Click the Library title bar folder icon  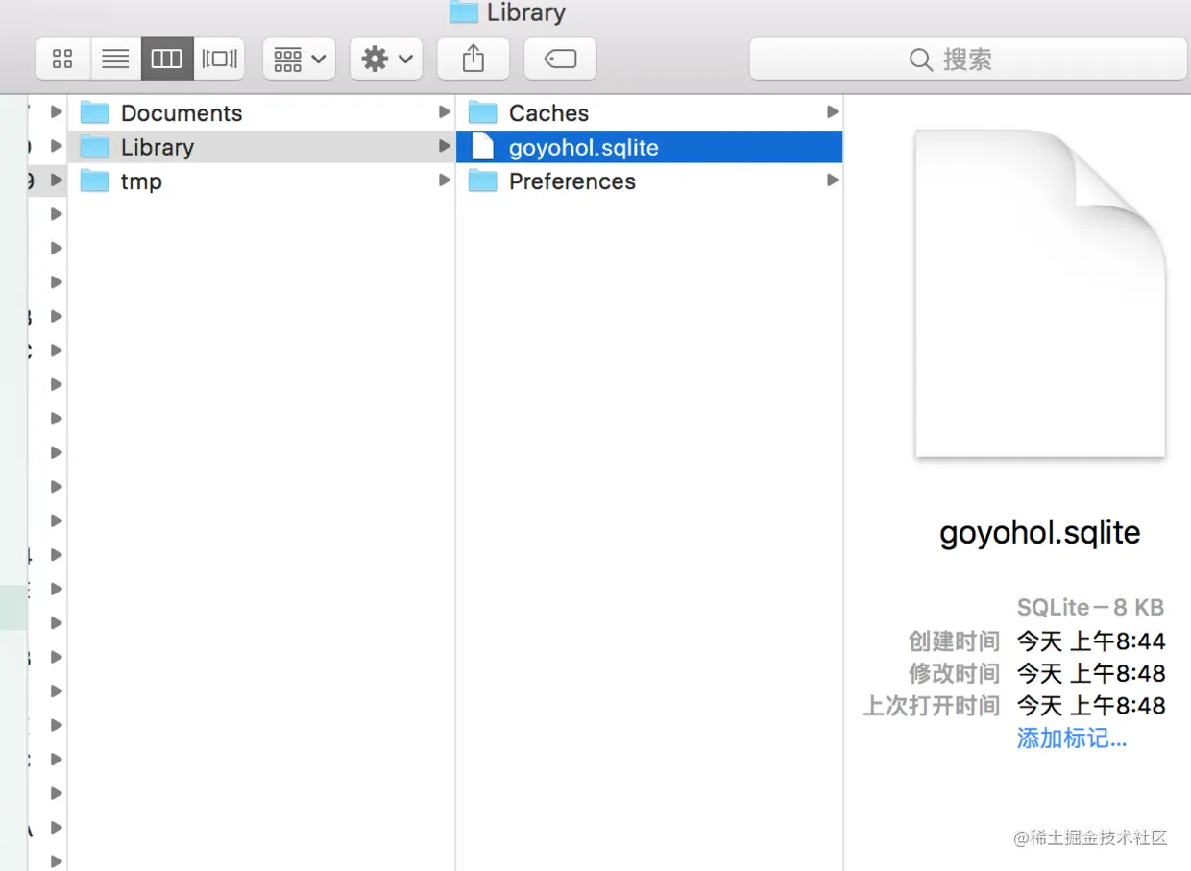click(x=464, y=12)
